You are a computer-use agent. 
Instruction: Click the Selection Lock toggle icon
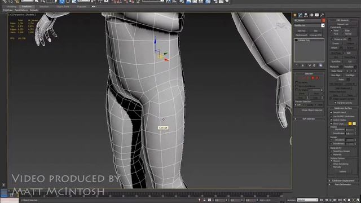click(x=204, y=200)
